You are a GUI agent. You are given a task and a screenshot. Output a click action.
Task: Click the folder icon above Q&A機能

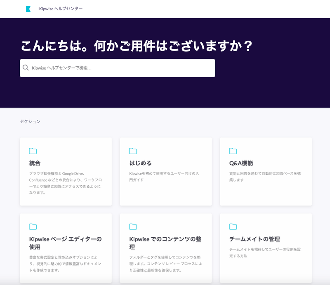tap(233, 151)
